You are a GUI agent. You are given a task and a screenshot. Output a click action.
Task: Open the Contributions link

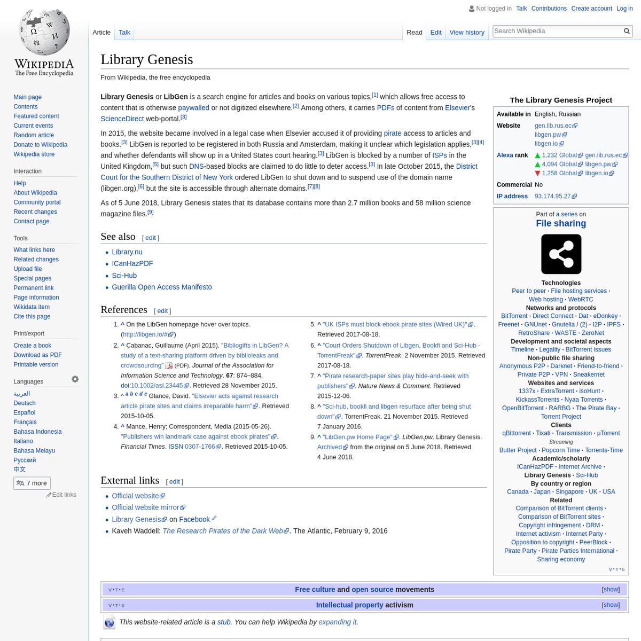click(549, 9)
